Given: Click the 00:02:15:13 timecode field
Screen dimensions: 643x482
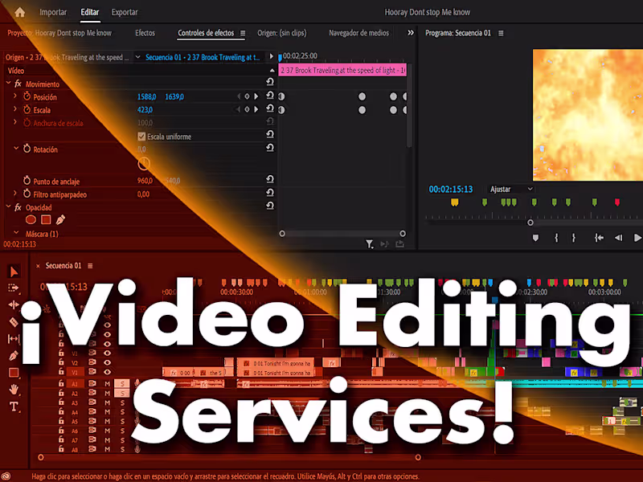Looking at the screenshot, I should coord(450,190).
